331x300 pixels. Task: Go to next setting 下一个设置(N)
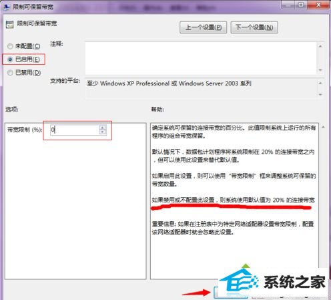pos(254,27)
